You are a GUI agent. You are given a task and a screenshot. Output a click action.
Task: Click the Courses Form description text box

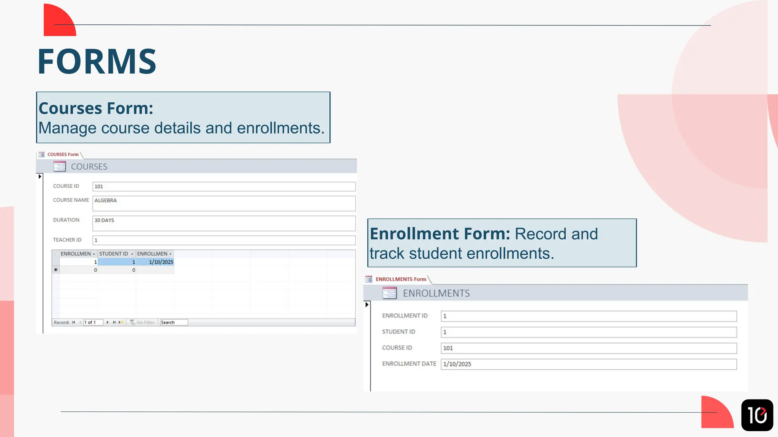point(183,118)
